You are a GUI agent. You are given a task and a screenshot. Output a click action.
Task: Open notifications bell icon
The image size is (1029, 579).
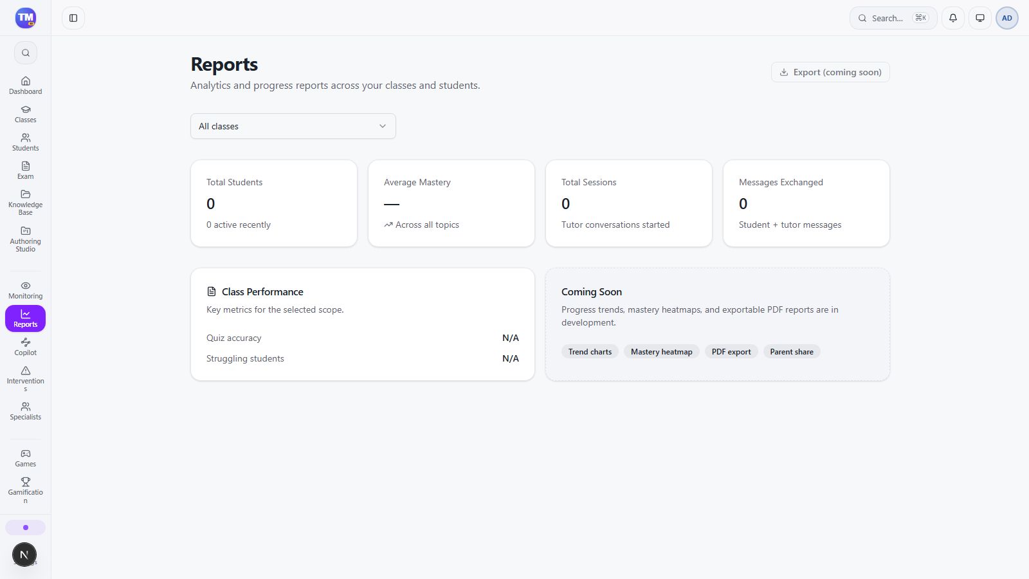pyautogui.click(x=953, y=18)
